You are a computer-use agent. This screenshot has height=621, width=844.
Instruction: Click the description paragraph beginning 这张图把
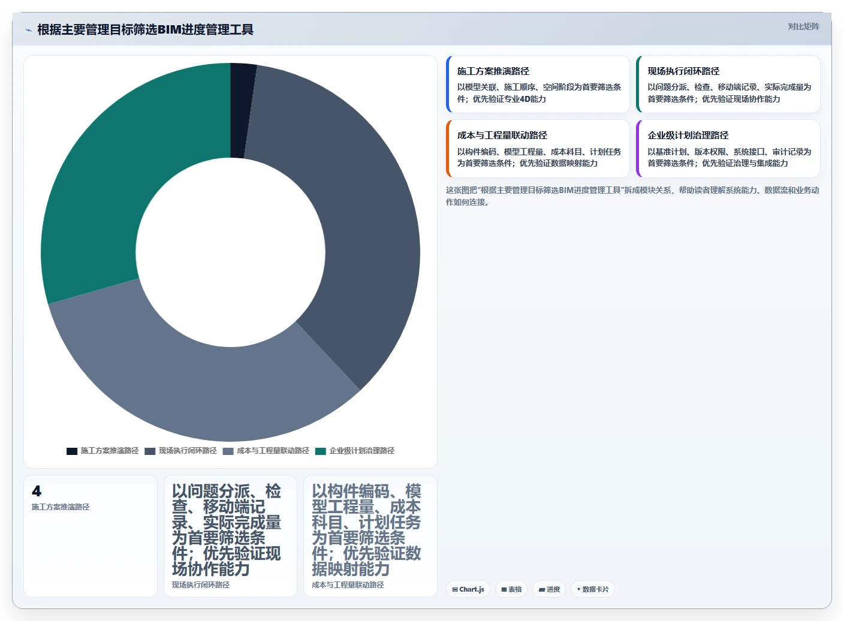(x=632, y=196)
